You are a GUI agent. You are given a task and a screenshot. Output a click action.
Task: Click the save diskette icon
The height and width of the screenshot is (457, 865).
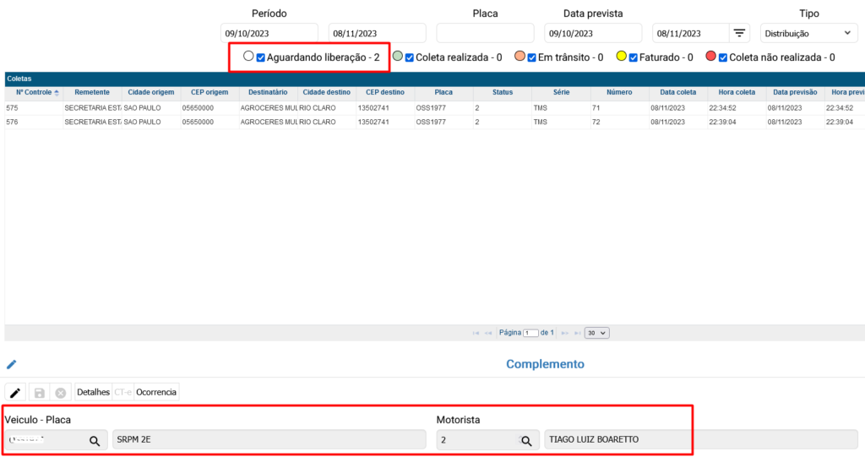click(38, 393)
